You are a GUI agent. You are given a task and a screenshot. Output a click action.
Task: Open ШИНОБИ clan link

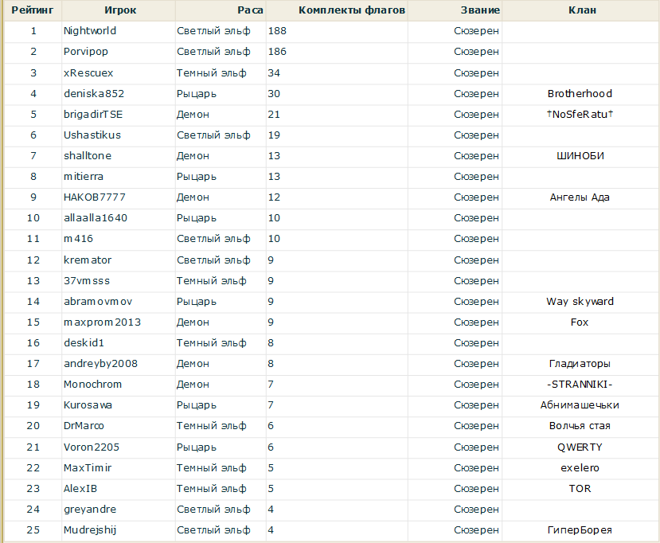(580, 156)
